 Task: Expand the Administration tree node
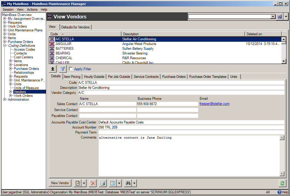tap(5, 99)
